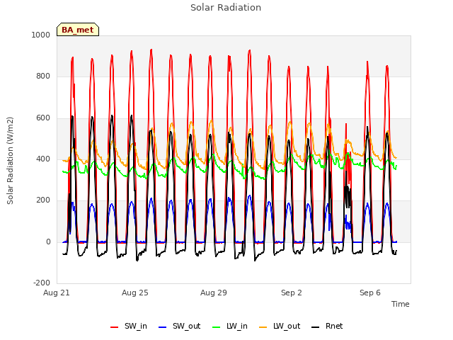The height and width of the screenshot is (340, 453).
Task: Toggle the LW_out legend entry
Action: click(280, 326)
